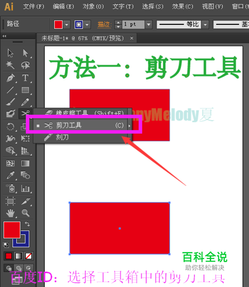Click the stroke weight up/down stepper
Viewport: 249px width, 287px height.
118,24
